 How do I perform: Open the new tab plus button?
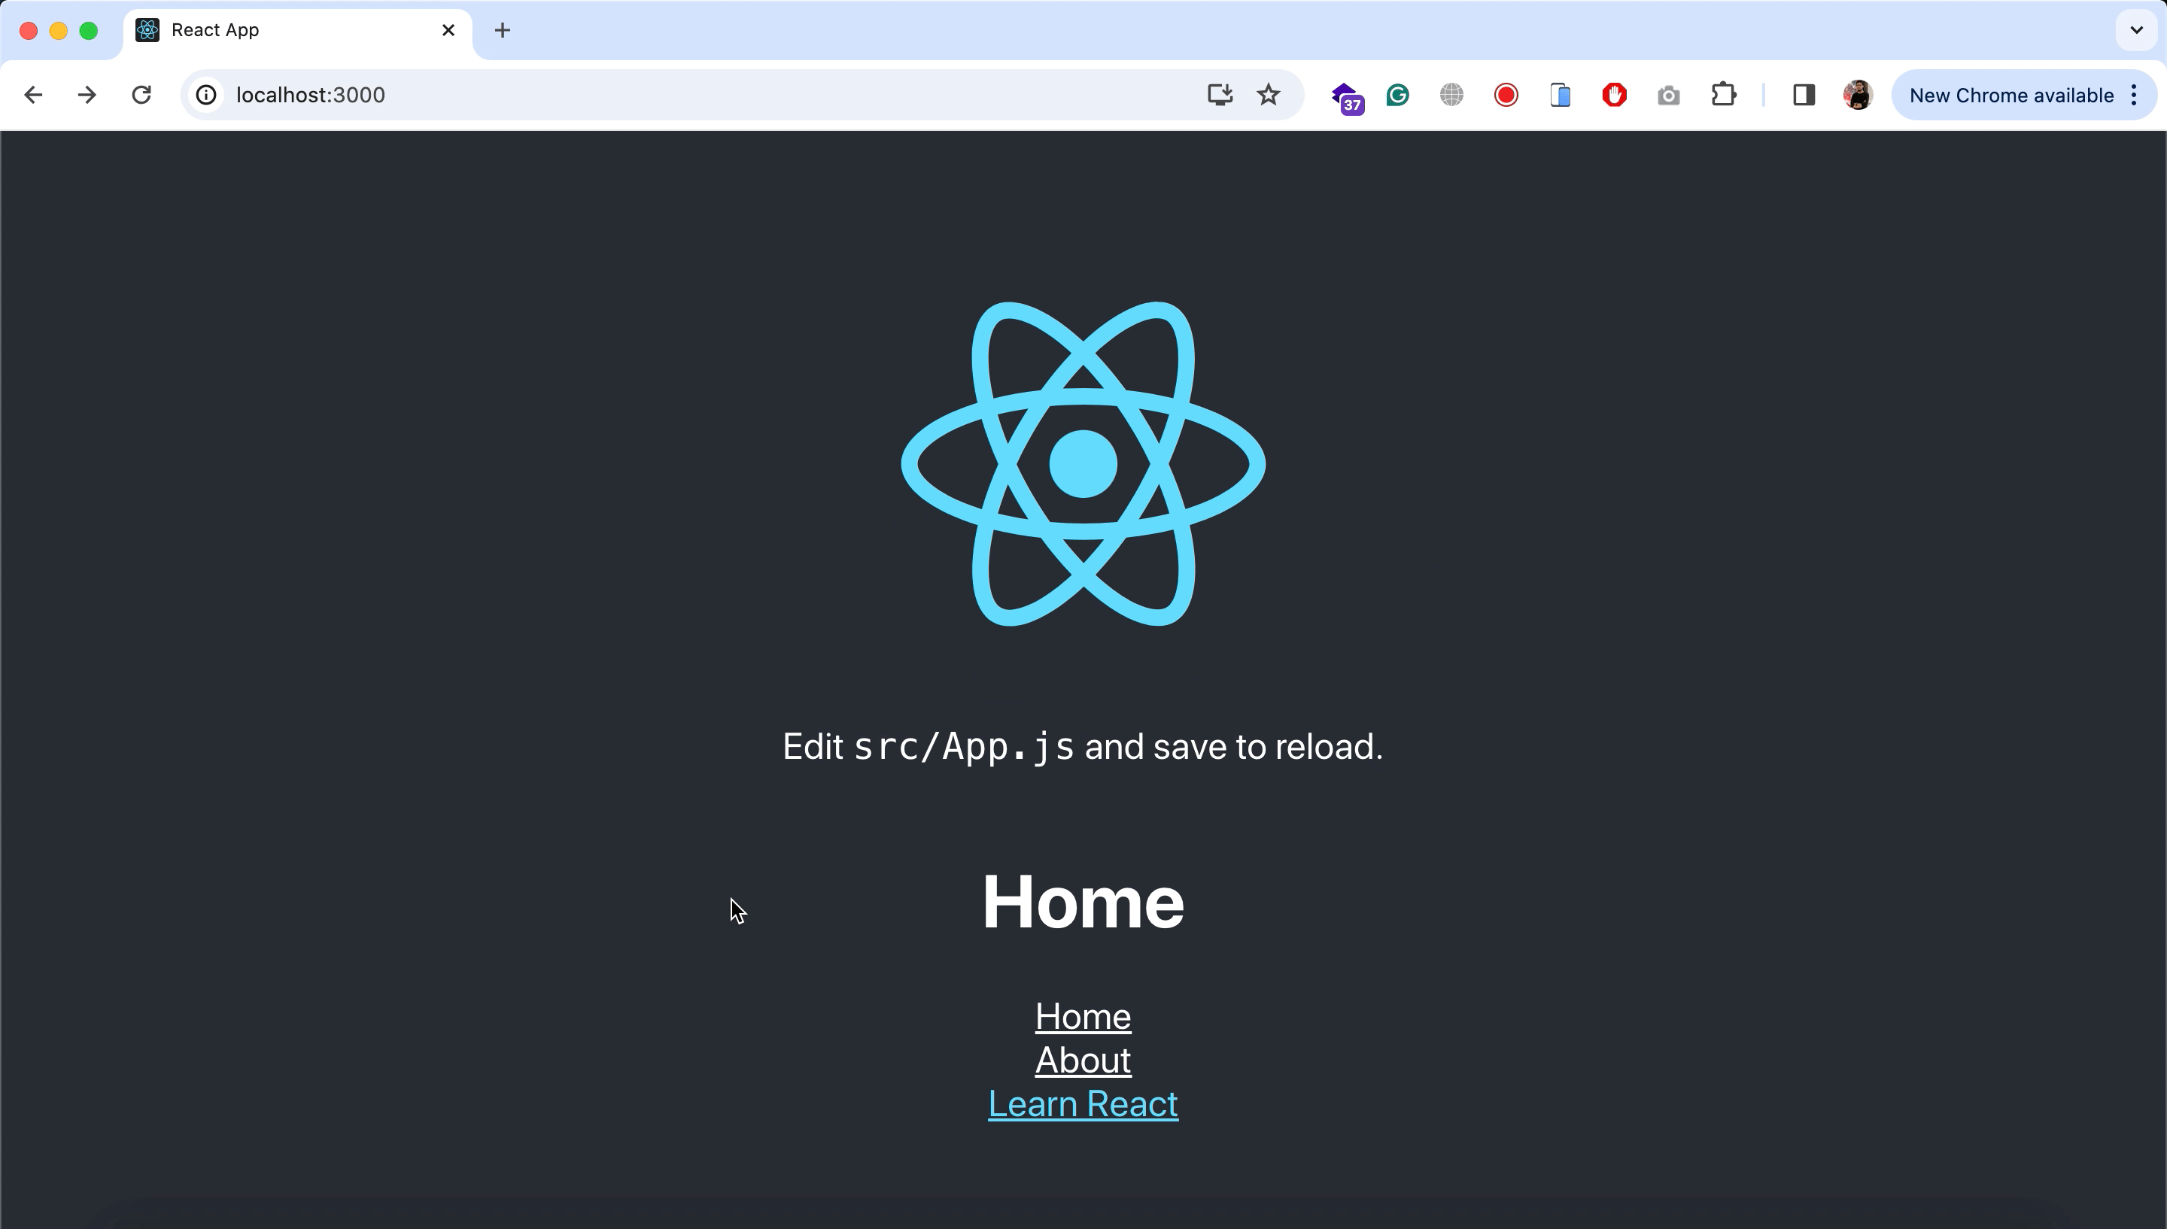pos(500,30)
